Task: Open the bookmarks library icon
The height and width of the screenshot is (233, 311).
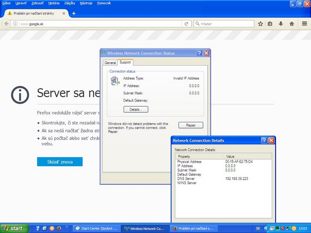Action: click(x=270, y=24)
